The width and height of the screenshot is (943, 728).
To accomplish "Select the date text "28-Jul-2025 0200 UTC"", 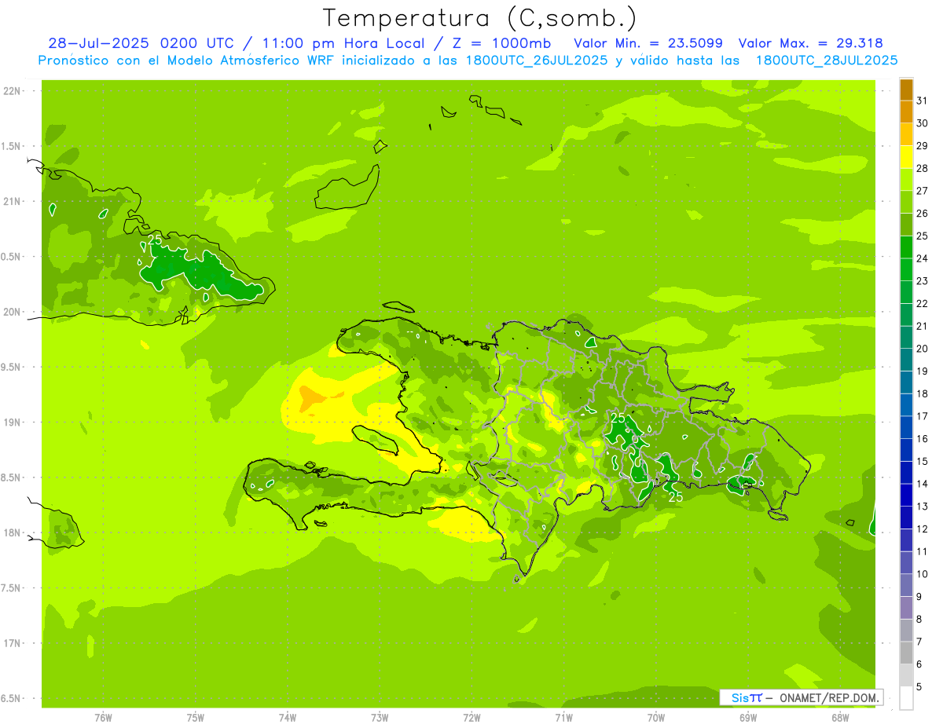I will click(x=140, y=43).
